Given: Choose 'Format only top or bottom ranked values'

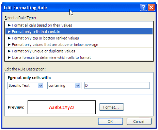Looking at the screenshot, I should coord(79,38).
